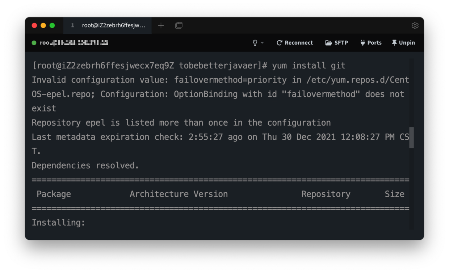Click the scrollbar track below the thumb
The image size is (449, 273).
point(411,188)
